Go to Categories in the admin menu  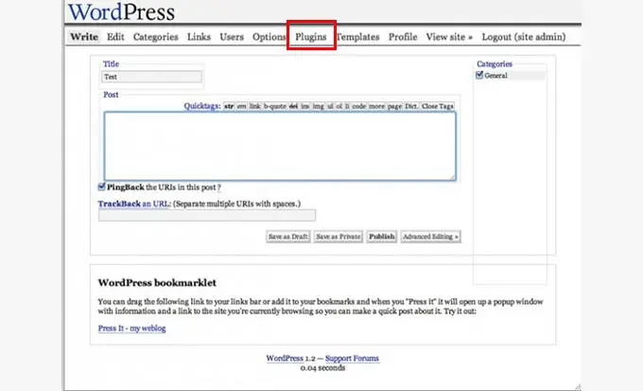155,37
